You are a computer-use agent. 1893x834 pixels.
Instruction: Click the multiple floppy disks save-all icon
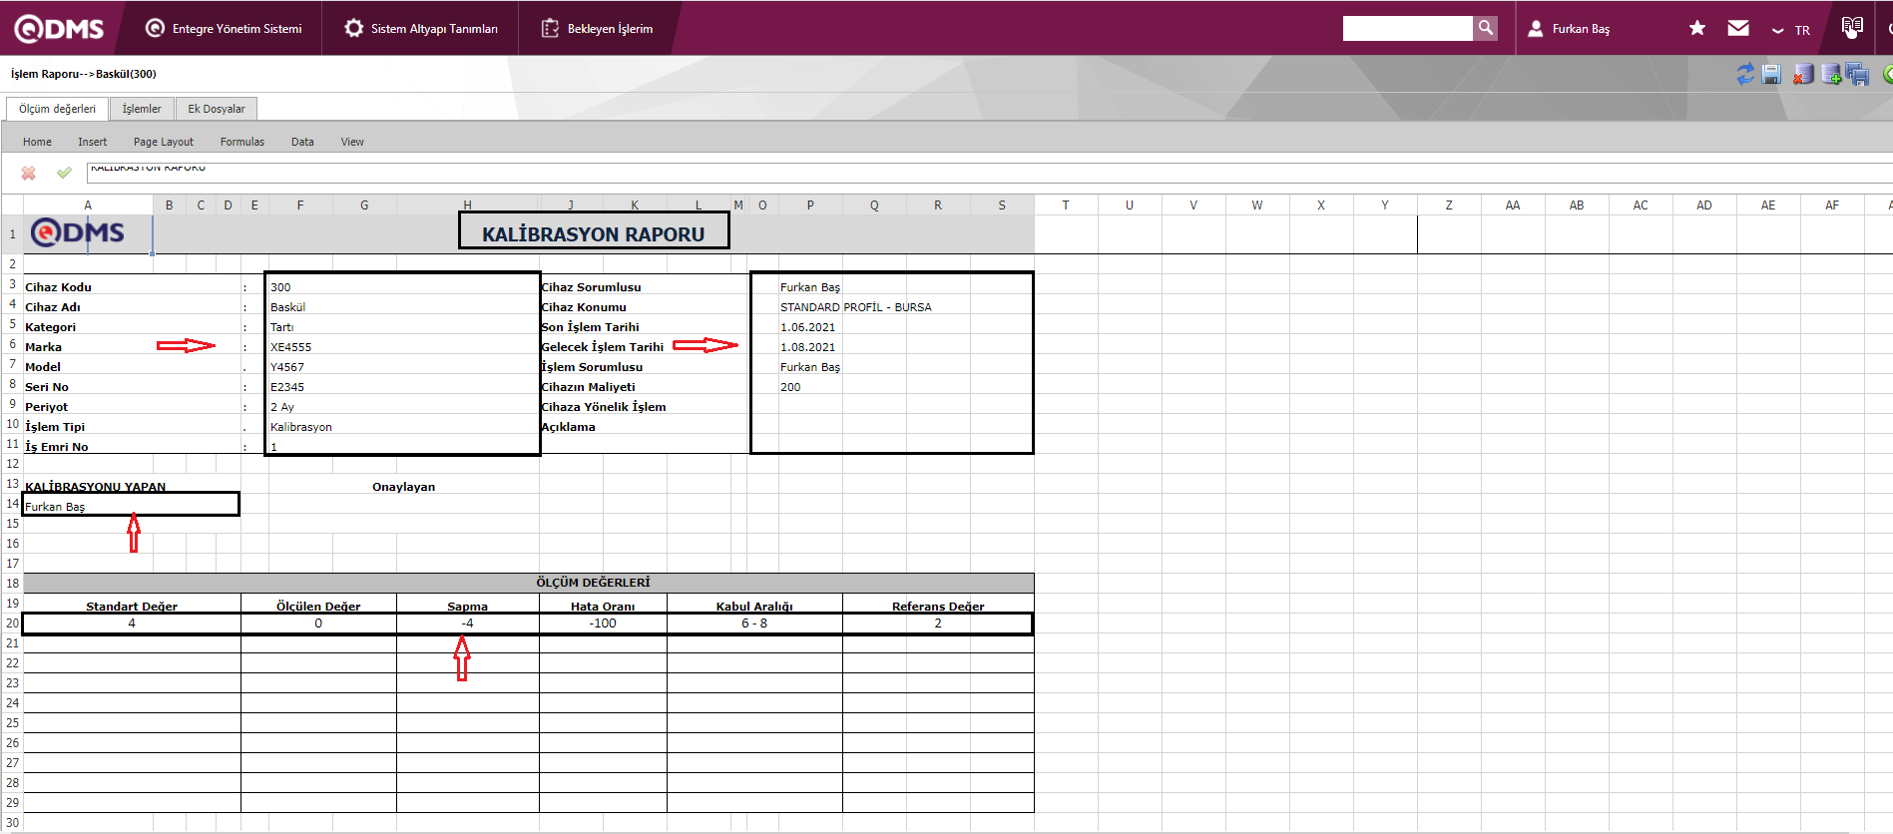coord(1857,74)
